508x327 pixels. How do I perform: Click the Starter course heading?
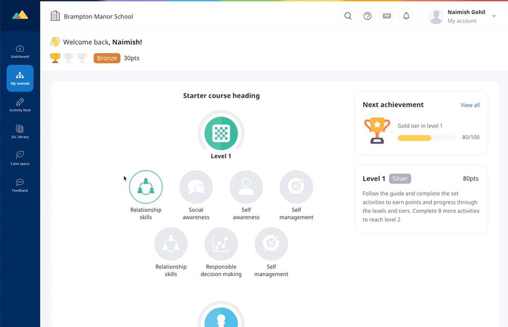(221, 95)
